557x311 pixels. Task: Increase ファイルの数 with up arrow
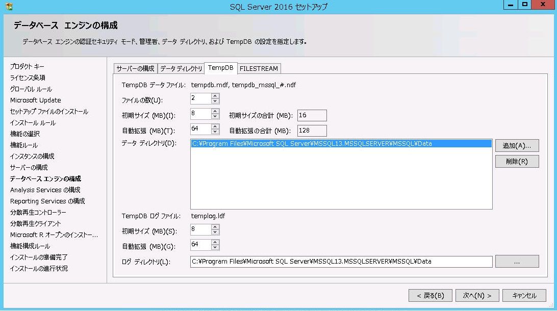pyautogui.click(x=215, y=96)
